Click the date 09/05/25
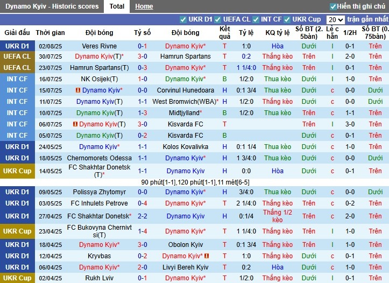The image size is (389, 283). click(x=51, y=192)
